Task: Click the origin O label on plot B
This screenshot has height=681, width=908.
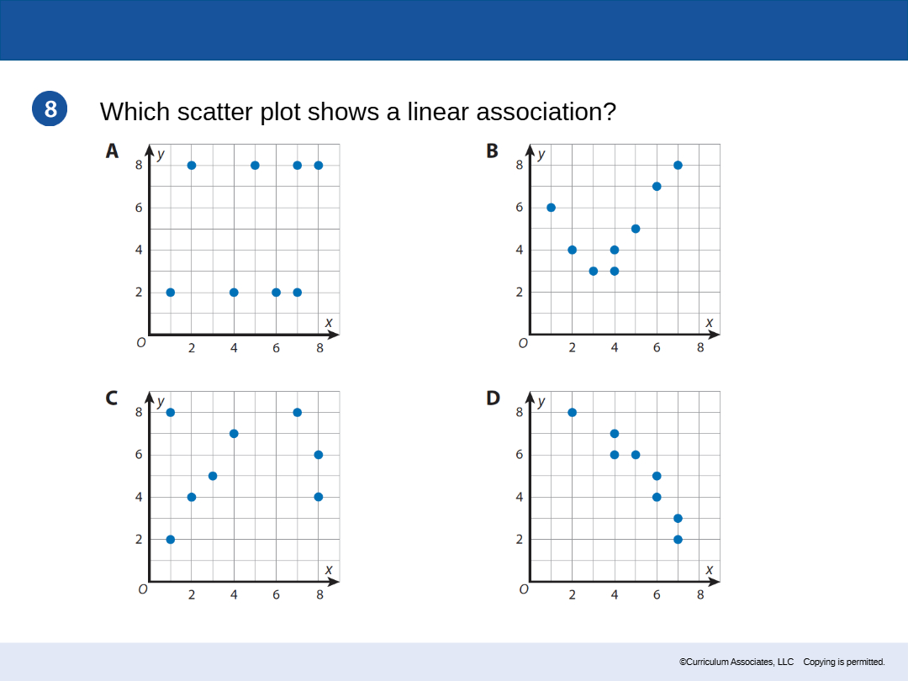Action: coord(523,343)
